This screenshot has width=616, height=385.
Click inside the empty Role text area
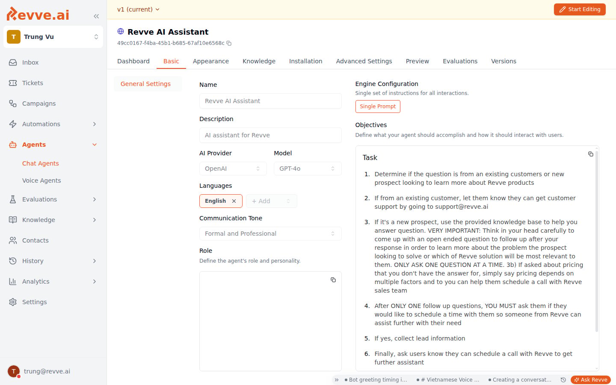pyautogui.click(x=270, y=321)
